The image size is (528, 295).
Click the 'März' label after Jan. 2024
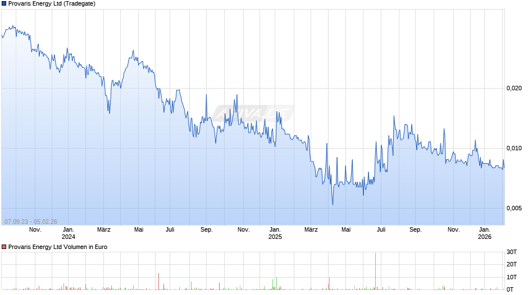[104, 230]
